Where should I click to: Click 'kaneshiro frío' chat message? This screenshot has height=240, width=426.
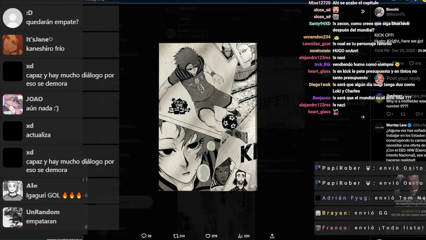45,48
